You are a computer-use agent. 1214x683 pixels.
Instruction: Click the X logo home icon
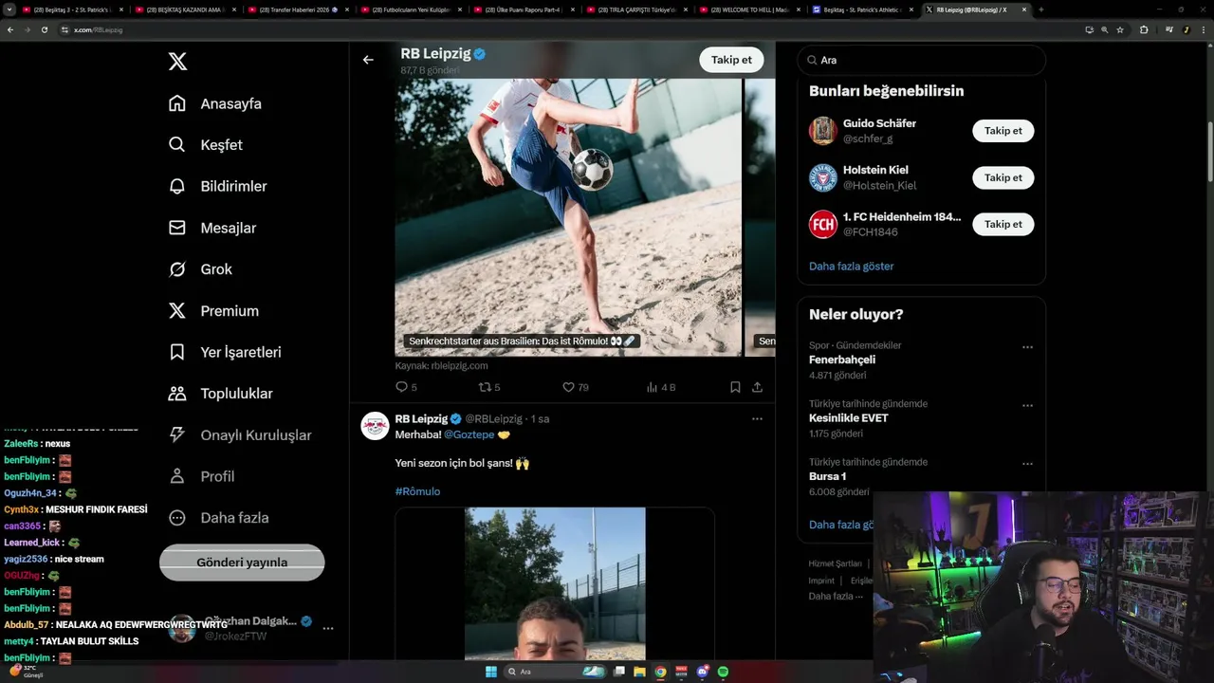click(177, 62)
